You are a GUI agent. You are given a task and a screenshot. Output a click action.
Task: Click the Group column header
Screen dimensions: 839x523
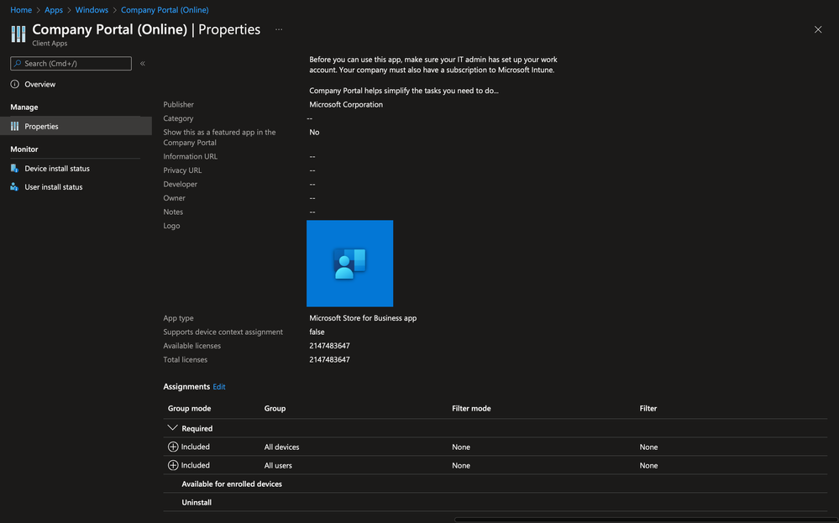point(275,408)
